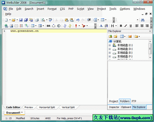
Task: Open the Edit menu
Action: tap(19, 9)
